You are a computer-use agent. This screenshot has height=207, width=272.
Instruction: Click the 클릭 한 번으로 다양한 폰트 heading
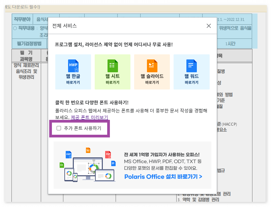(x=92, y=102)
